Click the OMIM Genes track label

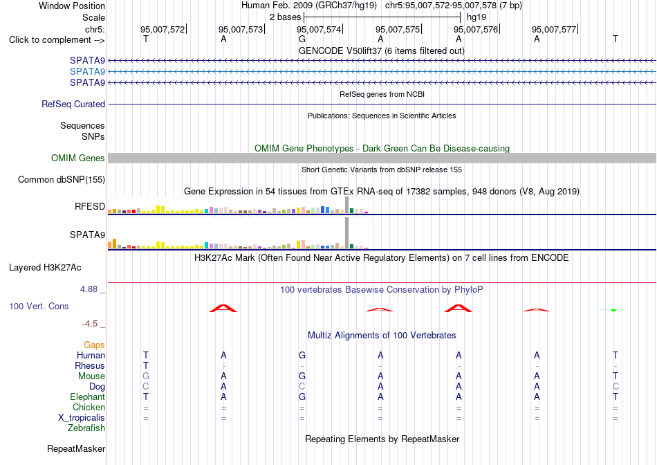coord(78,158)
